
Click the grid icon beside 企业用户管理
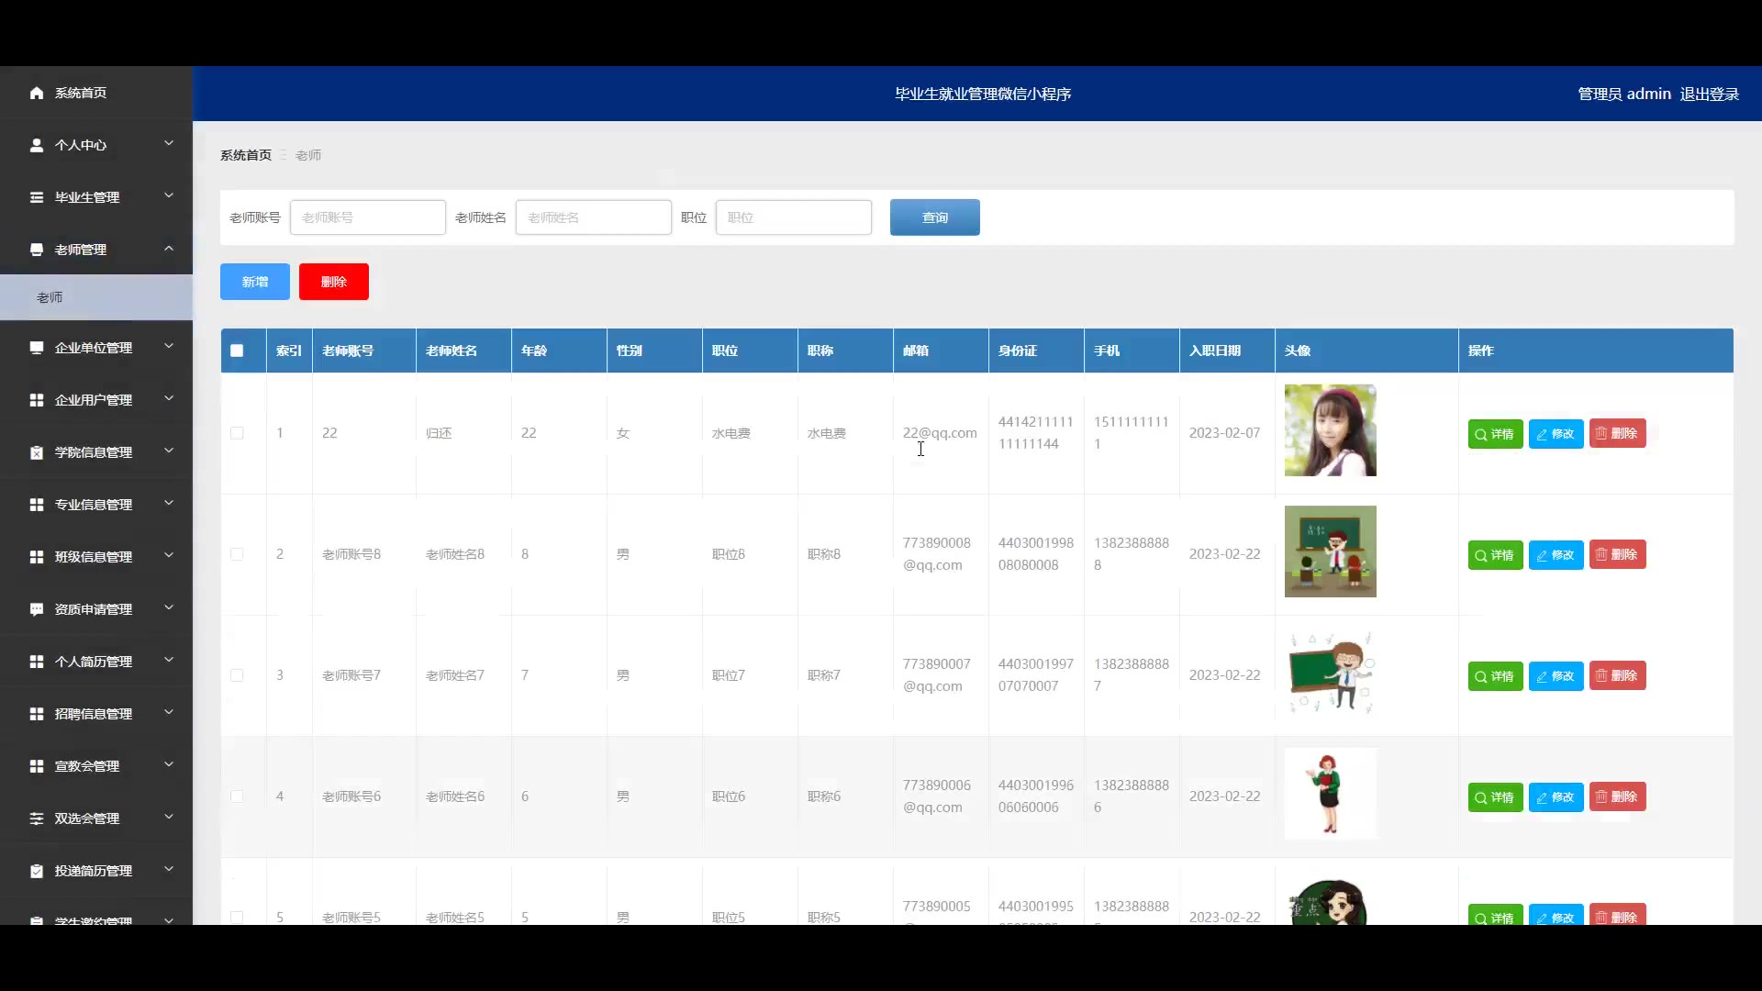point(37,400)
